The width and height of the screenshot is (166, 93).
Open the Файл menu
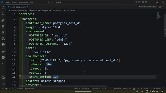click(8, 2)
